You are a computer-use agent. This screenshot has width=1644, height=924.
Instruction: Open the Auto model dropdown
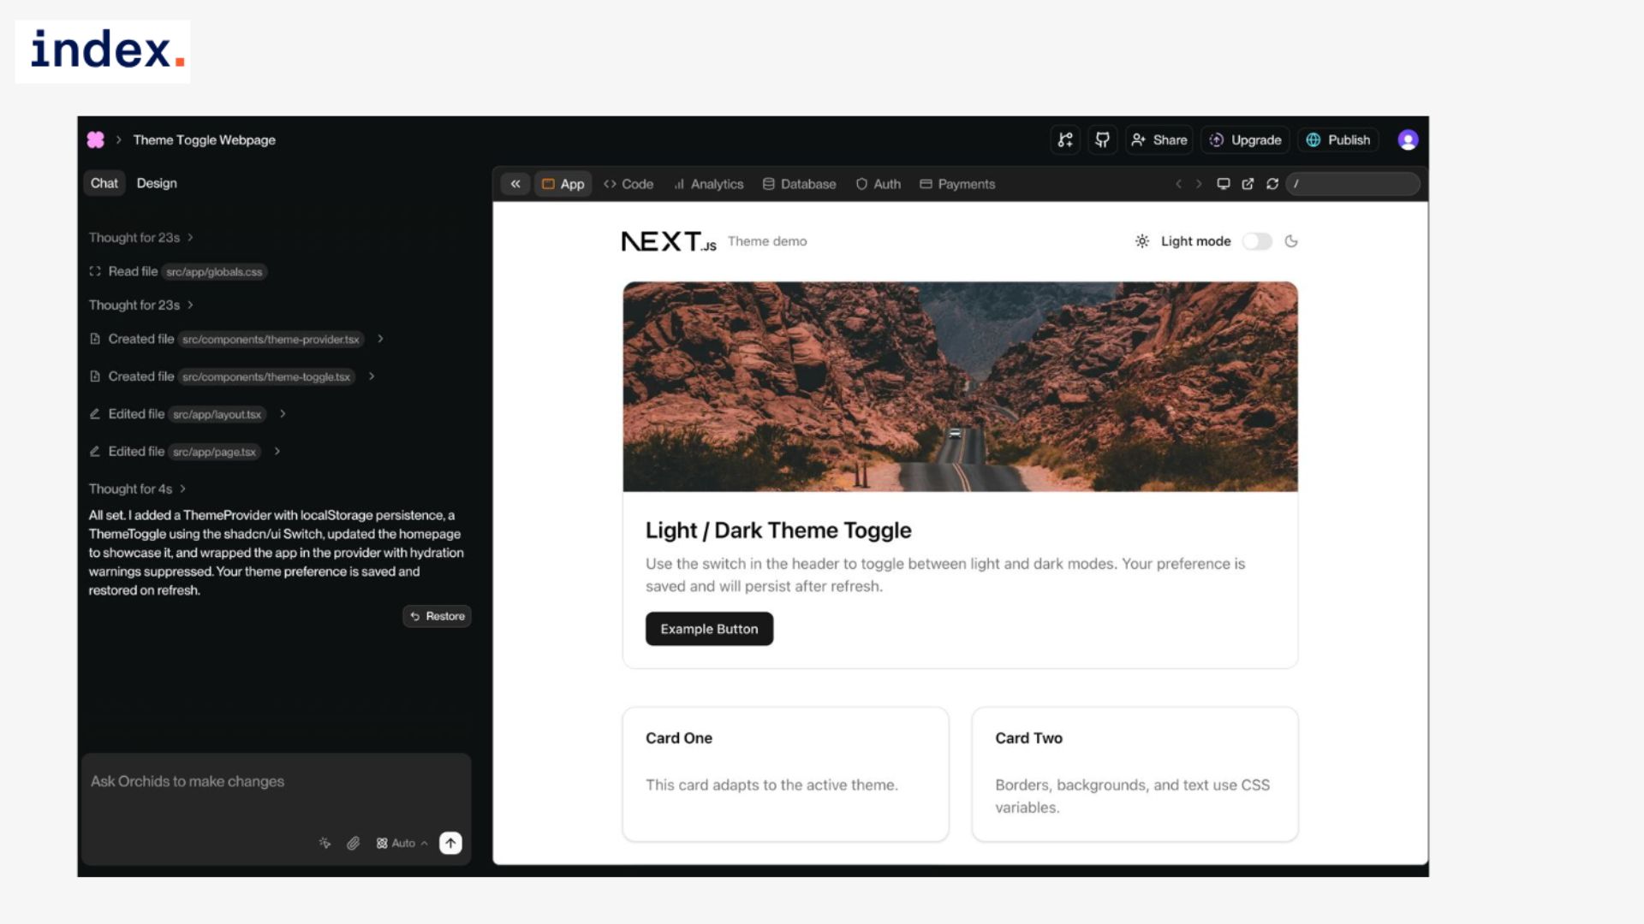click(402, 843)
